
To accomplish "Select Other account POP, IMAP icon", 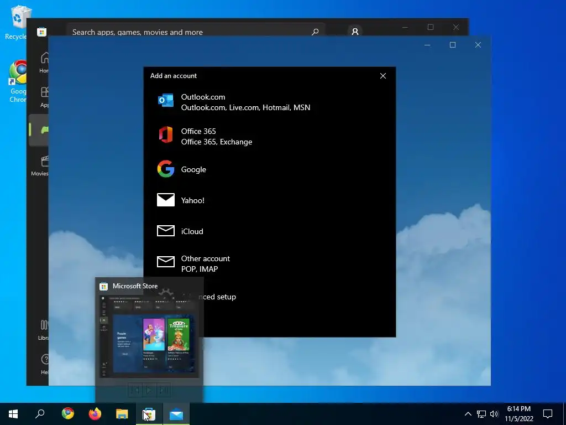I will pyautogui.click(x=166, y=261).
